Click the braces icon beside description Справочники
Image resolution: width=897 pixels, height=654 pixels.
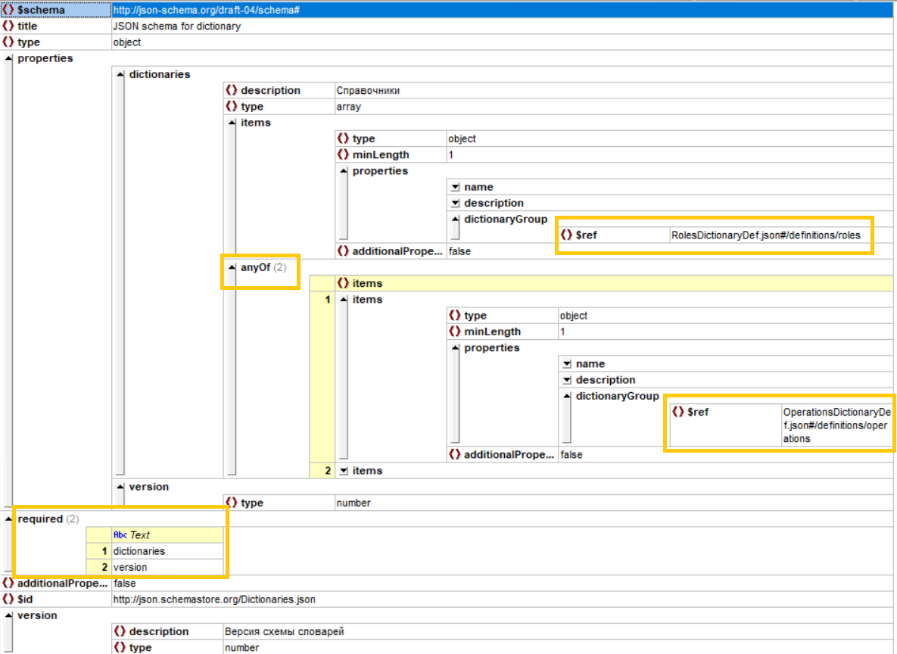tap(231, 90)
